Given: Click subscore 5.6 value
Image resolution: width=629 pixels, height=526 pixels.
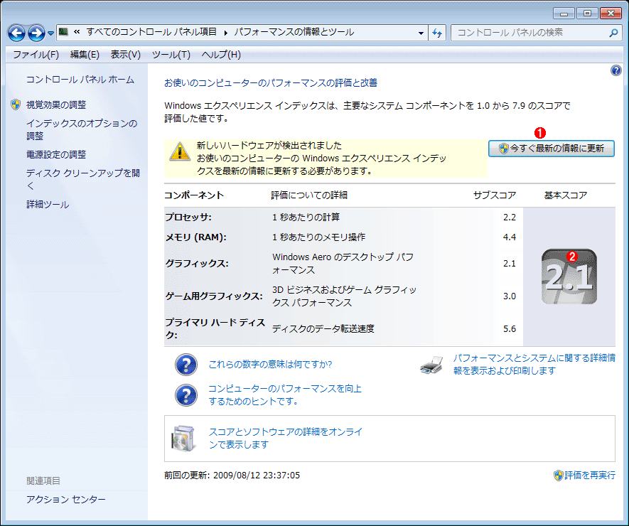Looking at the screenshot, I should click(510, 329).
